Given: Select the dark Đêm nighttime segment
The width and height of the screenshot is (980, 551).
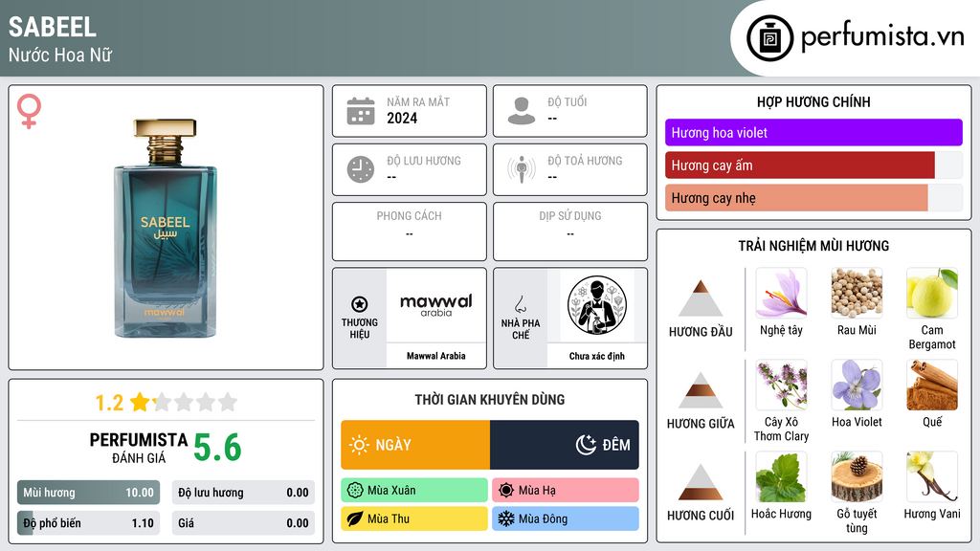Looking at the screenshot, I should coord(565,445).
